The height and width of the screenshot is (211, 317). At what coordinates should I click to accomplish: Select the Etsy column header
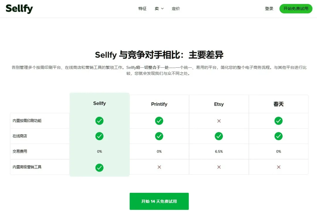pyautogui.click(x=219, y=104)
